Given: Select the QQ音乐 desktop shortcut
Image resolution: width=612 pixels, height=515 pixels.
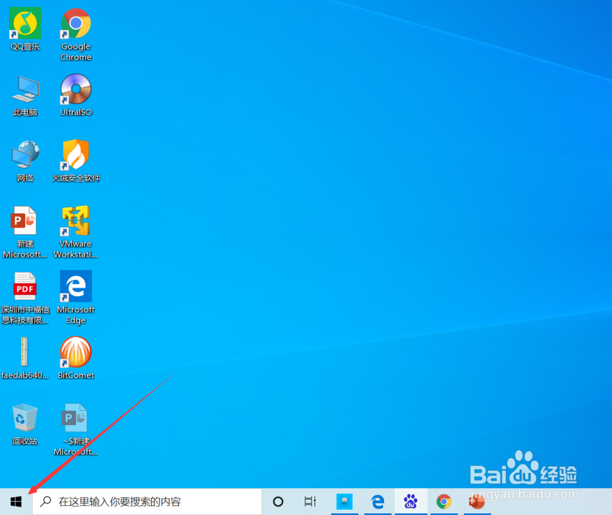Looking at the screenshot, I should tap(25, 29).
